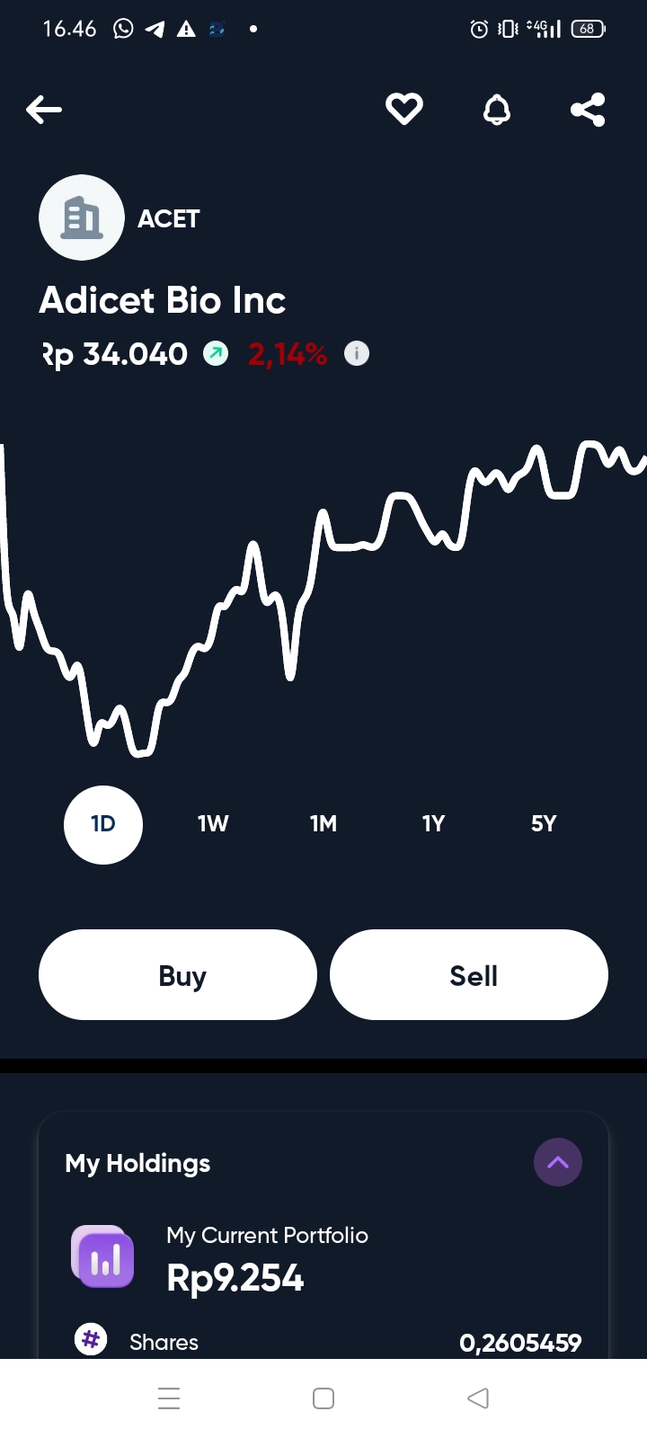Tap a point on the price chart line
The height and width of the screenshot is (1438, 647).
click(323, 521)
